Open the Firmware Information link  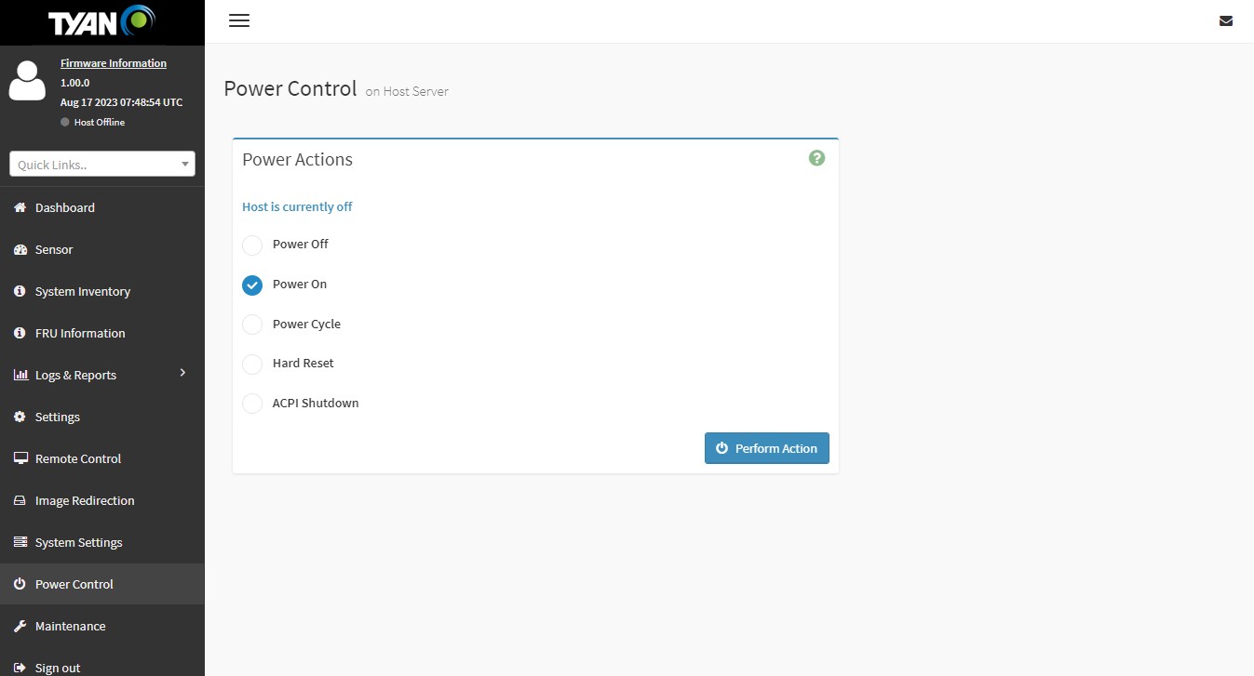coord(114,63)
